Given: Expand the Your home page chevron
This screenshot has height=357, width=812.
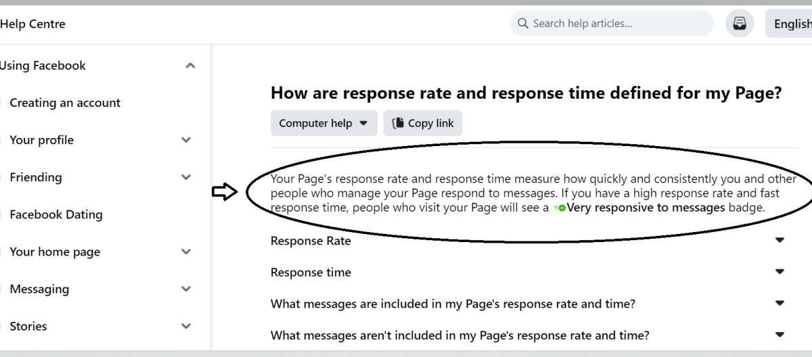Looking at the screenshot, I should 187,252.
